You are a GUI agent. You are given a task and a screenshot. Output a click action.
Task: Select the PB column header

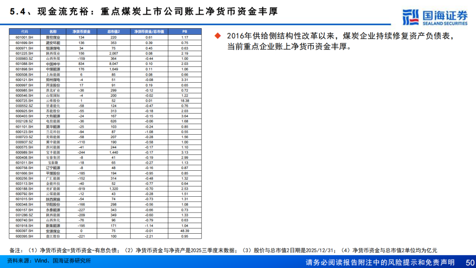tap(185, 32)
